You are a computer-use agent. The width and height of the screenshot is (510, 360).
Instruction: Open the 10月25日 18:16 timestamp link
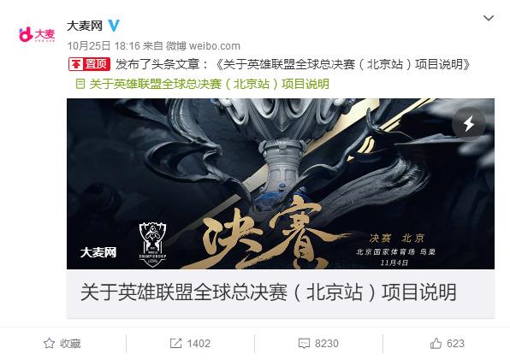[x=104, y=46]
